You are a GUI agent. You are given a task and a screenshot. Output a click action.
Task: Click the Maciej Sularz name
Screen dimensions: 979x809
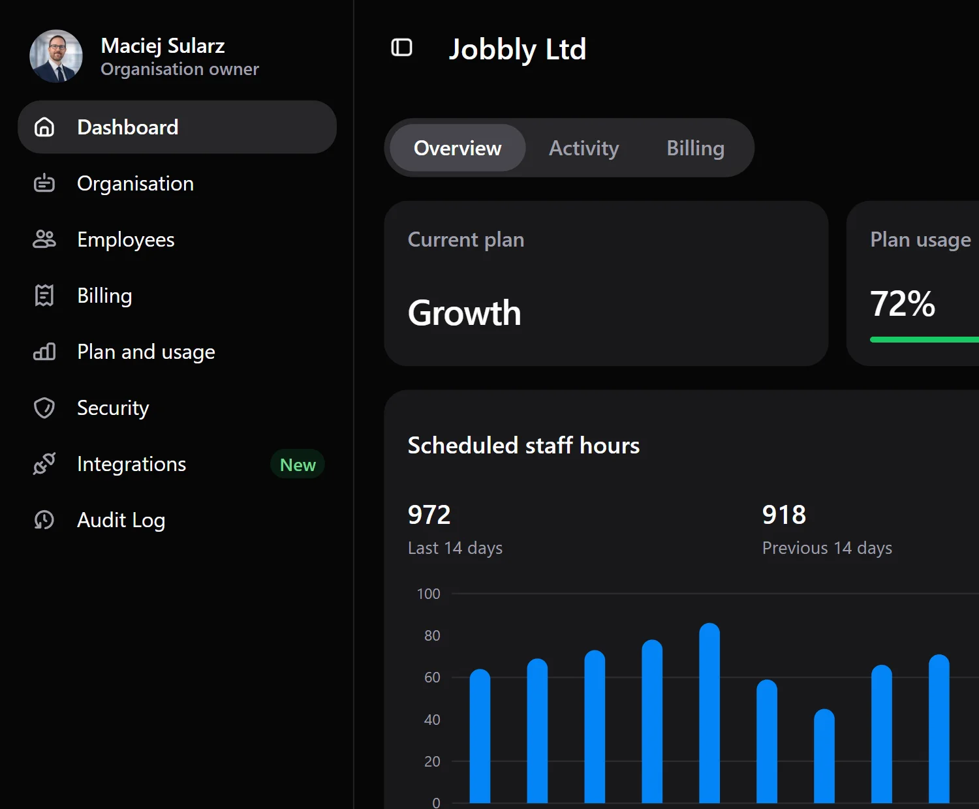tap(163, 46)
